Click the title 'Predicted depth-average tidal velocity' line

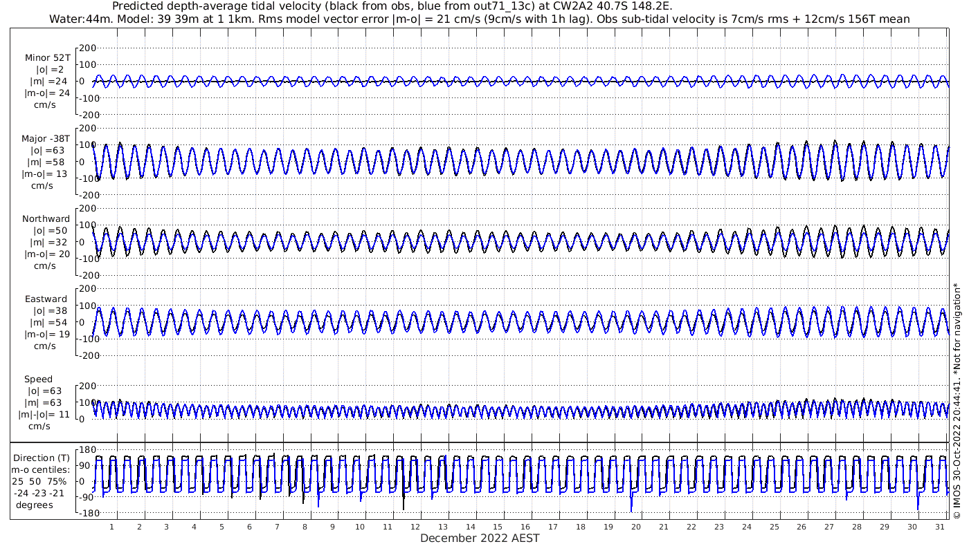click(392, 6)
